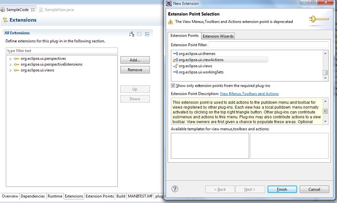
Task: Open help via the question mark icon
Action: click(175, 189)
